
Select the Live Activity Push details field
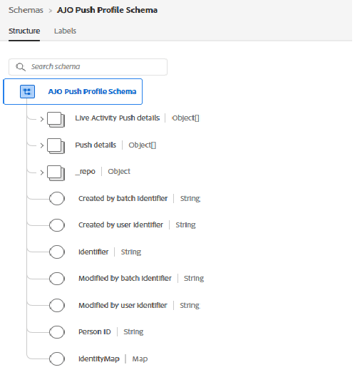tap(117, 118)
